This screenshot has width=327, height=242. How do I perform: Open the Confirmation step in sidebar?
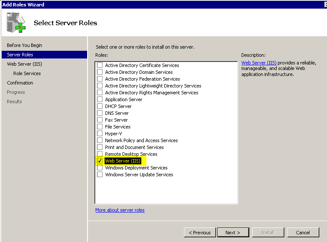click(20, 83)
